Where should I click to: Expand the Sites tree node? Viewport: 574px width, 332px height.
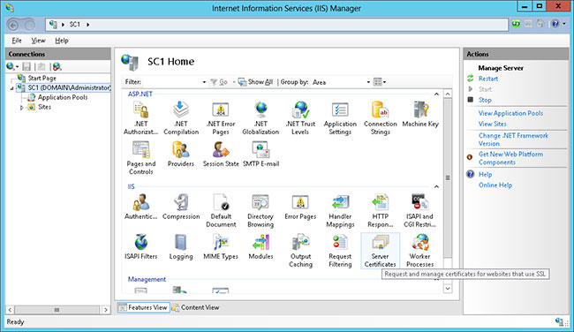click(21, 108)
